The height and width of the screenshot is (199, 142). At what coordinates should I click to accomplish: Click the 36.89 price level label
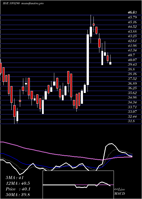pyautogui.click(x=132, y=84)
